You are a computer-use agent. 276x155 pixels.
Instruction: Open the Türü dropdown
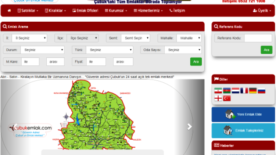pyautogui.click(x=110, y=50)
